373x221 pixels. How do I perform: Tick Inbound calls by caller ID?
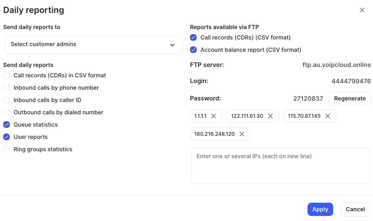(x=6, y=100)
